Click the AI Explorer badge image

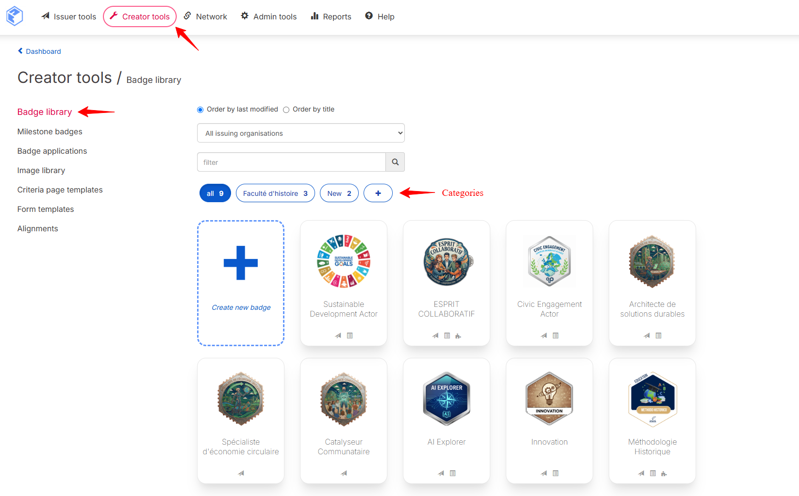[x=447, y=399]
